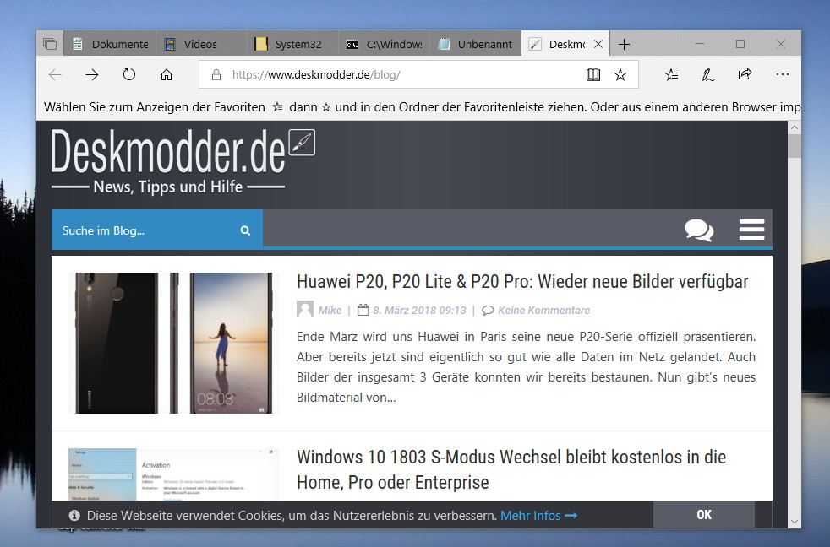Open a new tab with plus button
This screenshot has width=830, height=547.
(624, 44)
